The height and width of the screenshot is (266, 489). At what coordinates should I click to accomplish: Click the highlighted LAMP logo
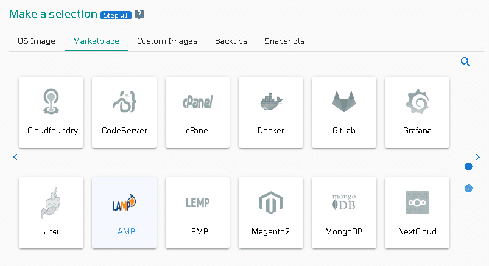pyautogui.click(x=124, y=203)
